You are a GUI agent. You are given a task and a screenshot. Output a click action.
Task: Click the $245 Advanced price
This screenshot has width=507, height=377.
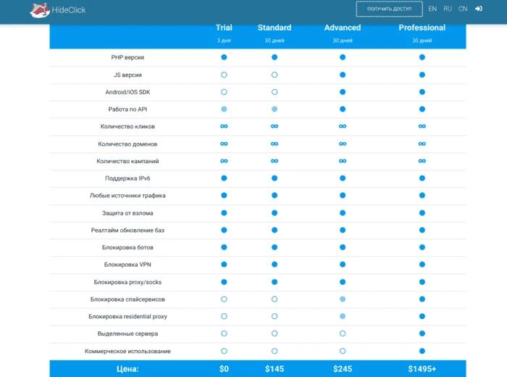coord(343,369)
